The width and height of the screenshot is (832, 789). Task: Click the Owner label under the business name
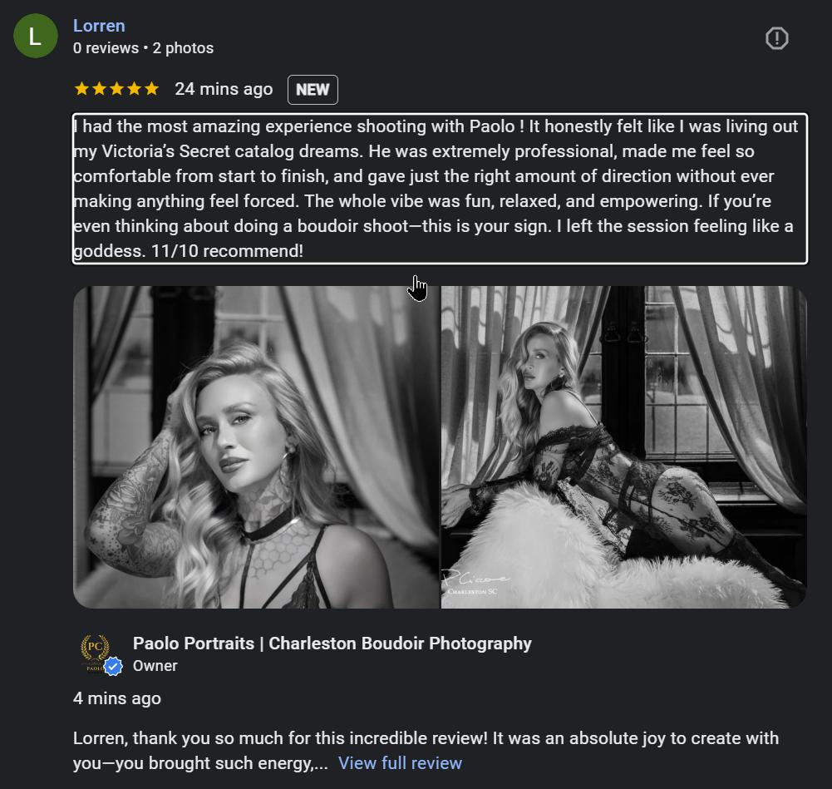pos(155,665)
